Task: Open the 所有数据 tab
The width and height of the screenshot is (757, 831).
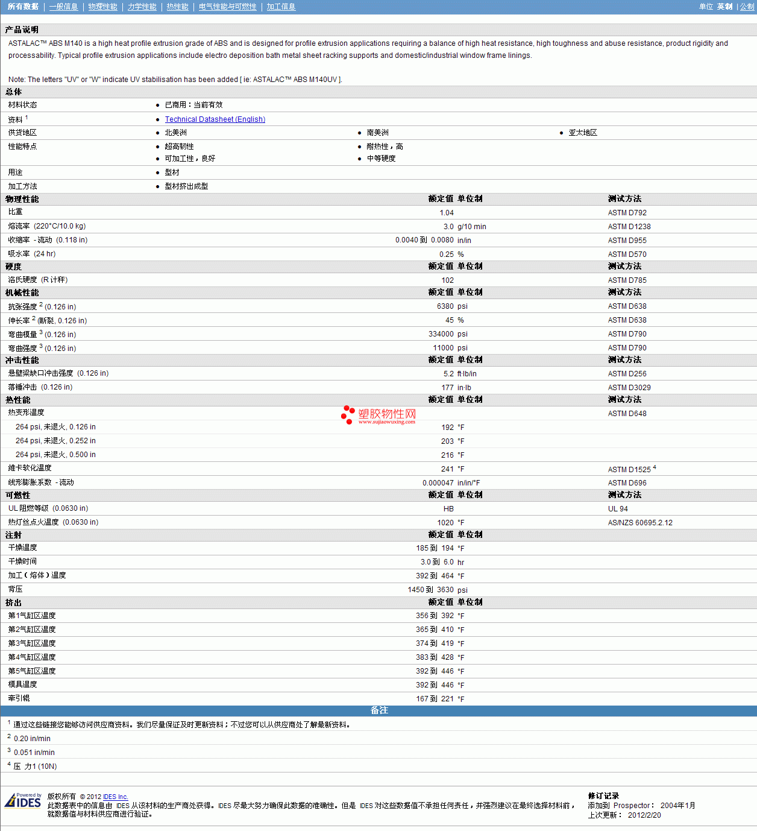Action: pos(23,7)
